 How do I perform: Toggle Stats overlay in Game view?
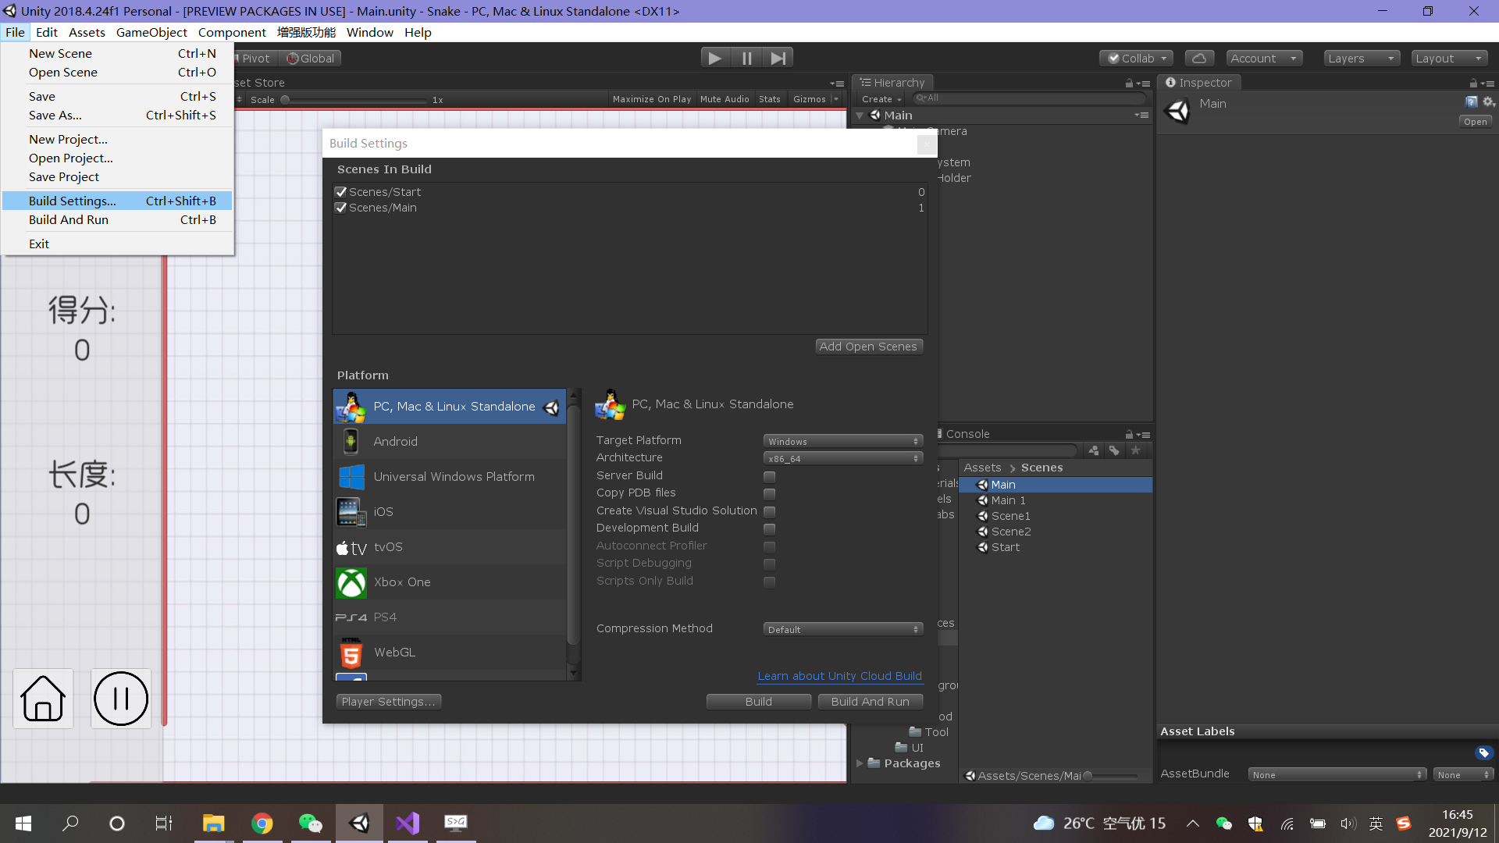770,99
